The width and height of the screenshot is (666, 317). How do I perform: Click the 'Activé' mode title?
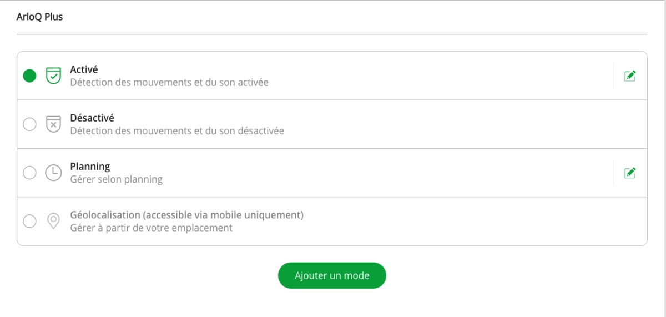point(84,70)
